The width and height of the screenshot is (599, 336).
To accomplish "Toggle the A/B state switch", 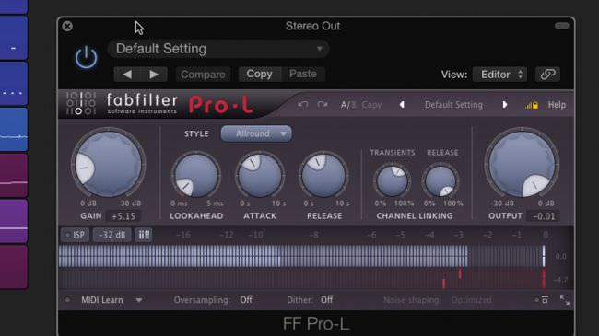I will pos(348,105).
